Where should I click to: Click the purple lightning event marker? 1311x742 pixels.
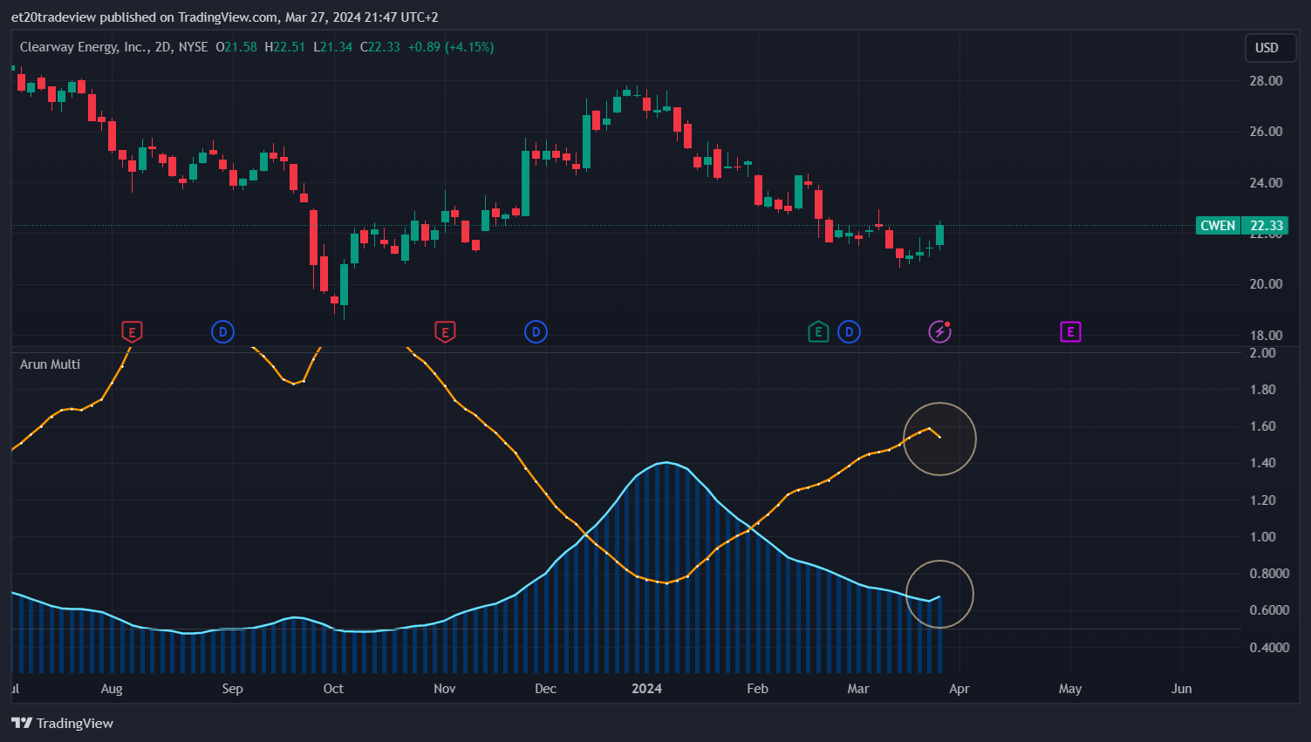tap(939, 332)
